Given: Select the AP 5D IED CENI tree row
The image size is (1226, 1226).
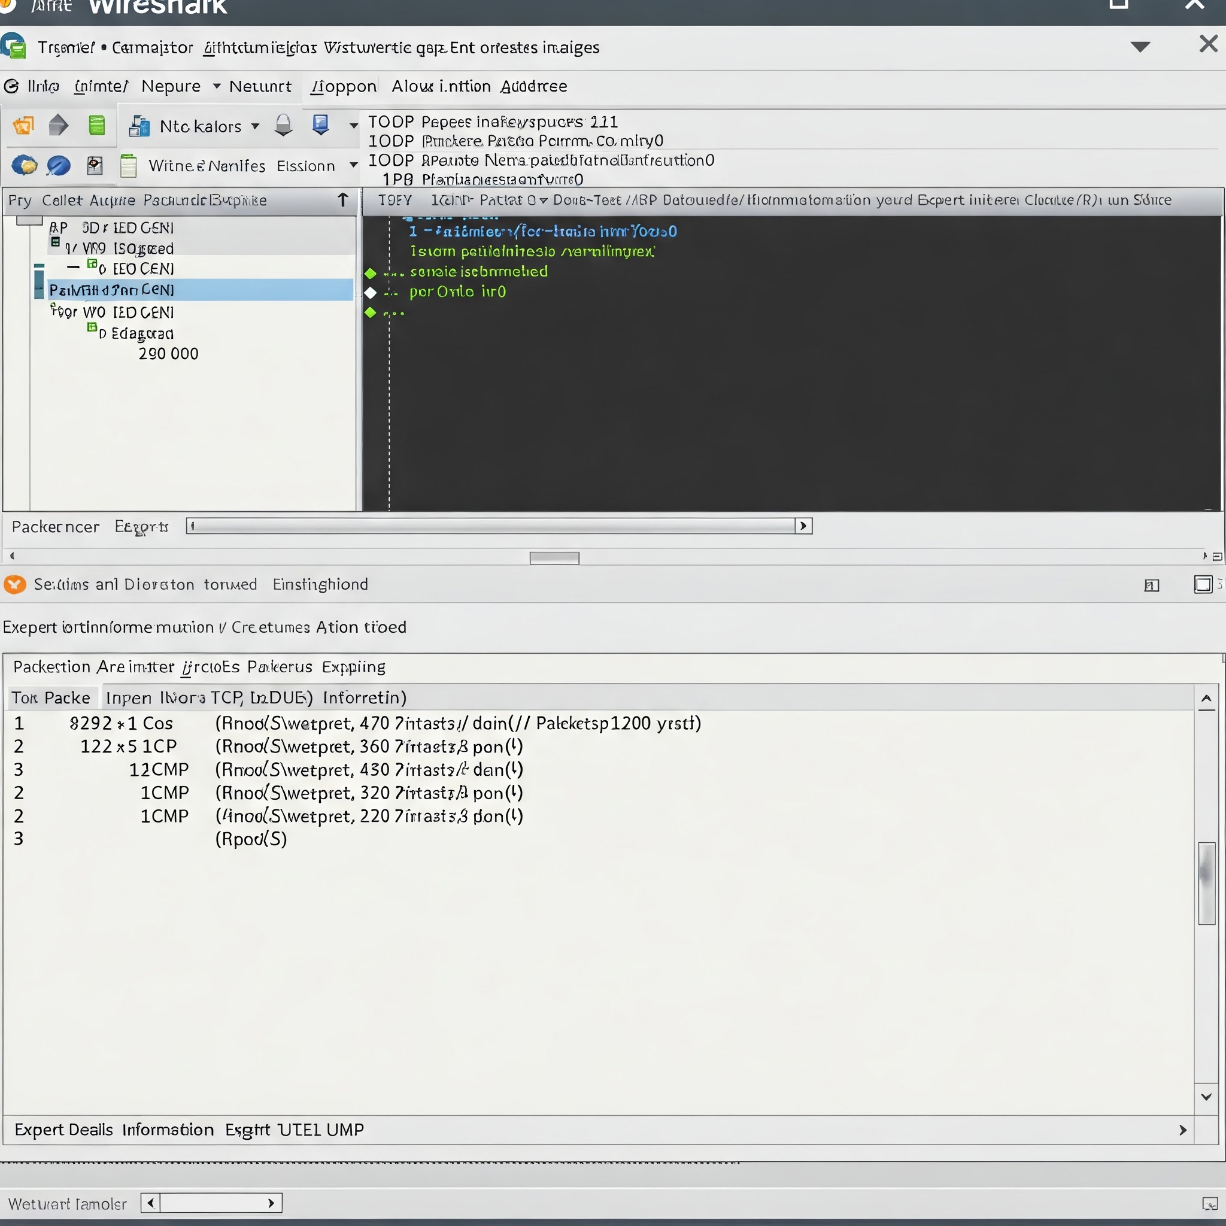Looking at the screenshot, I should click(x=112, y=228).
